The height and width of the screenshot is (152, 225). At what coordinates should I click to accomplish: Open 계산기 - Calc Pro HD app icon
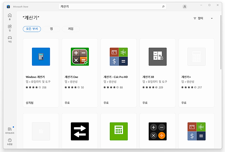coord(119,57)
